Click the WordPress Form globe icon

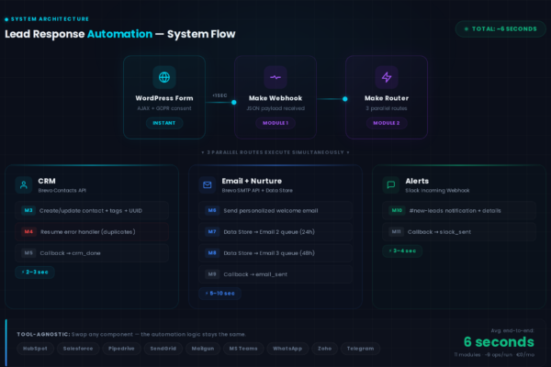coord(164,78)
